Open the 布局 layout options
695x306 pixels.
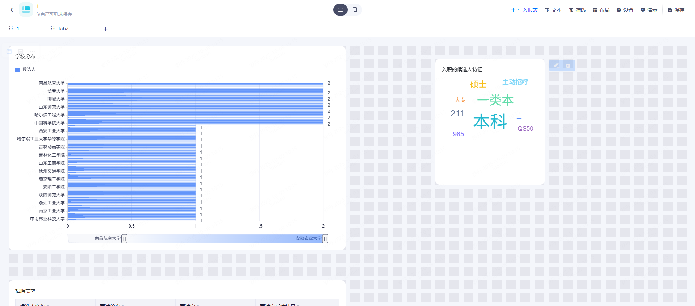pos(601,10)
